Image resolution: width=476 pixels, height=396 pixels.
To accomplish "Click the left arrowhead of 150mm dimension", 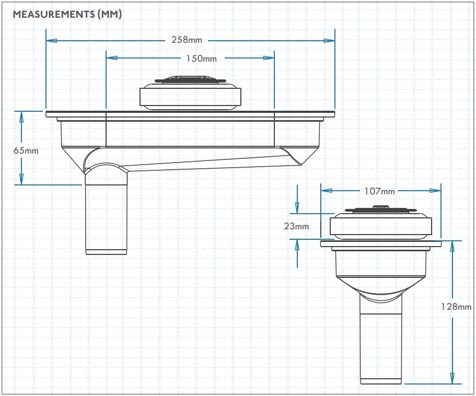I will click(x=112, y=58).
